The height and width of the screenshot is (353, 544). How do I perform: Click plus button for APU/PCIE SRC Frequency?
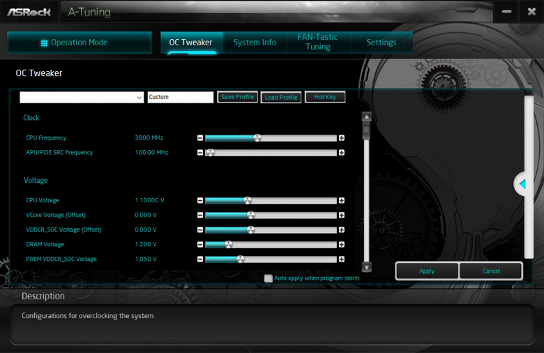[342, 153]
